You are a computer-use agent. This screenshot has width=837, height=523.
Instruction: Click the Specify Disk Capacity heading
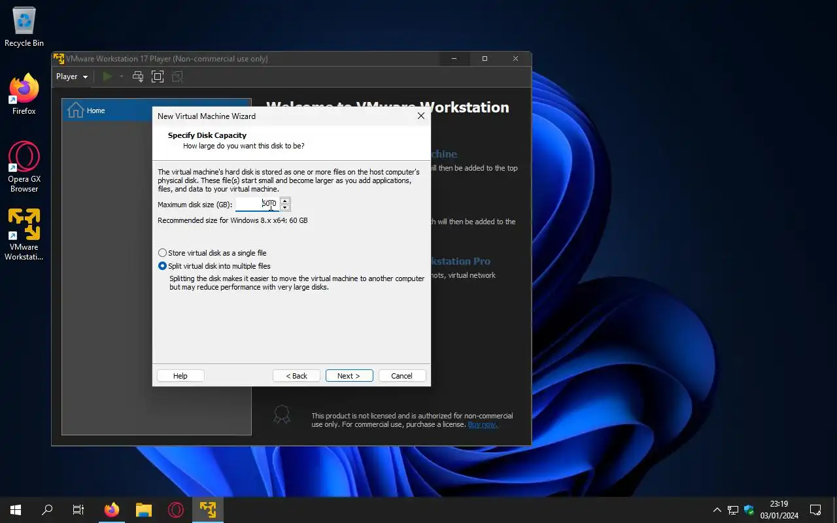point(207,135)
